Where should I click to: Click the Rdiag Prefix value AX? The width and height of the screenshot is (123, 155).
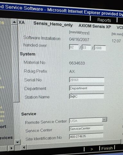click(72, 71)
